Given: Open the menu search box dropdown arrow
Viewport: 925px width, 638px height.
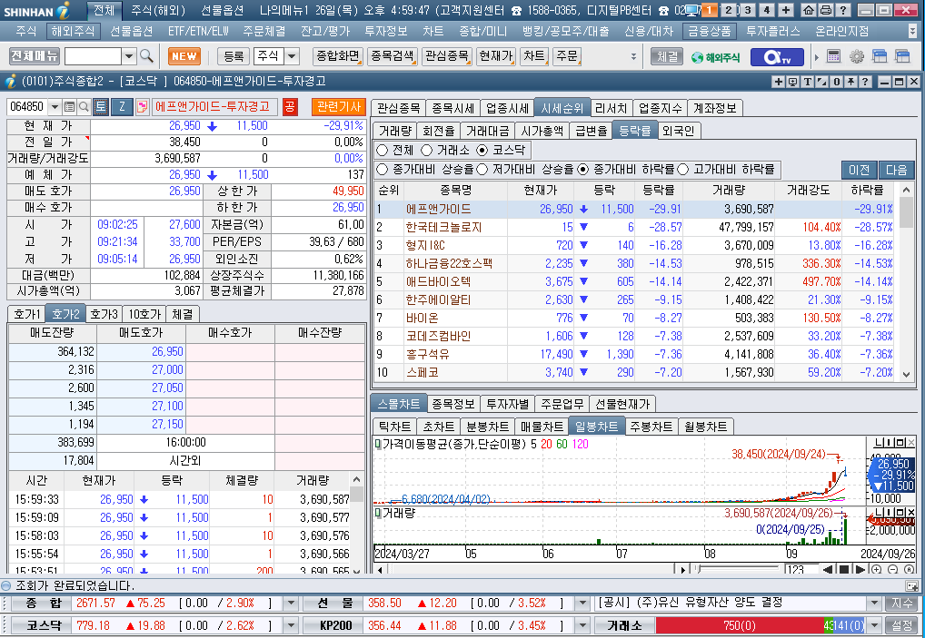Looking at the screenshot, I should (129, 56).
